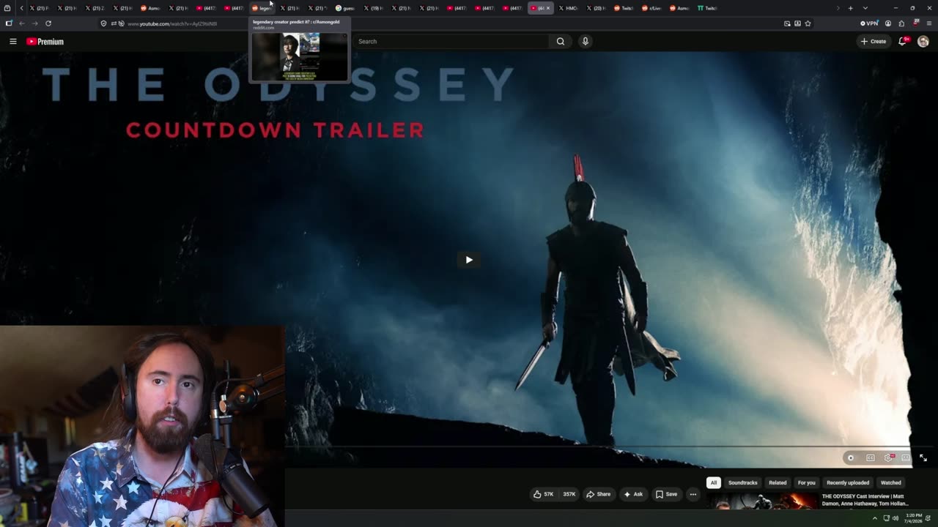
Task: Open the taskbar clock and date
Action: 914,518
